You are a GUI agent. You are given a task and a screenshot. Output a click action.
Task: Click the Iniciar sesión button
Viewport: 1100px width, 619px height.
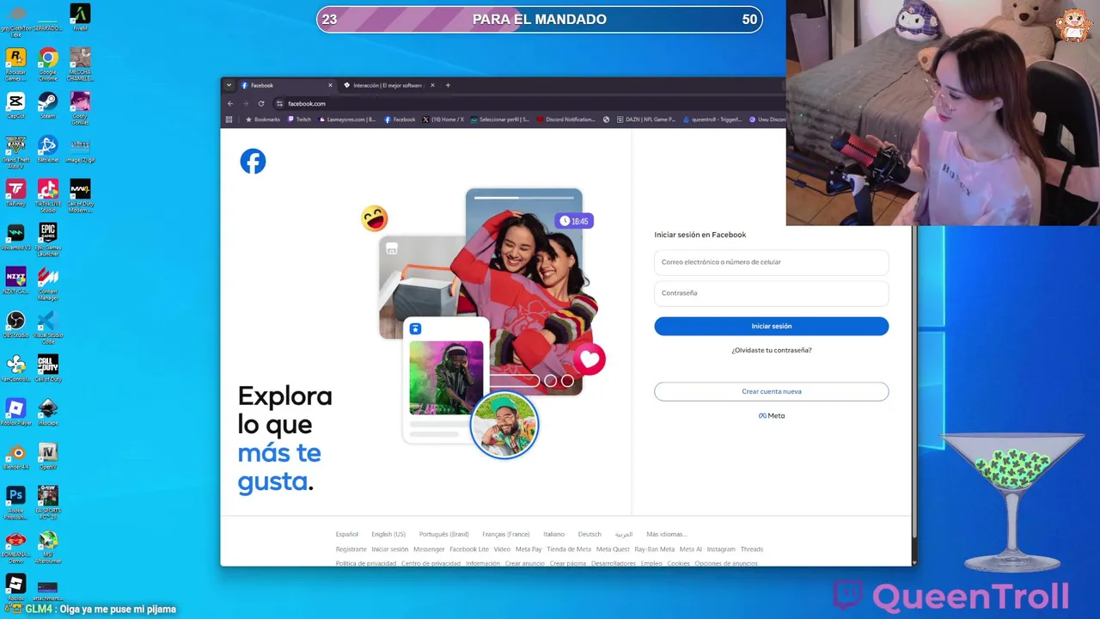tap(772, 326)
